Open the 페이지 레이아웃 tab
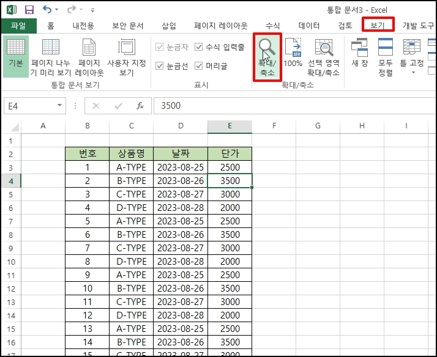 click(221, 26)
